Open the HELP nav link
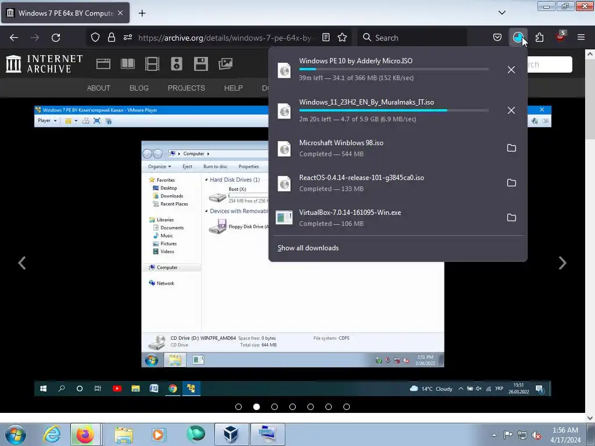This screenshot has width=595, height=446. tap(234, 88)
